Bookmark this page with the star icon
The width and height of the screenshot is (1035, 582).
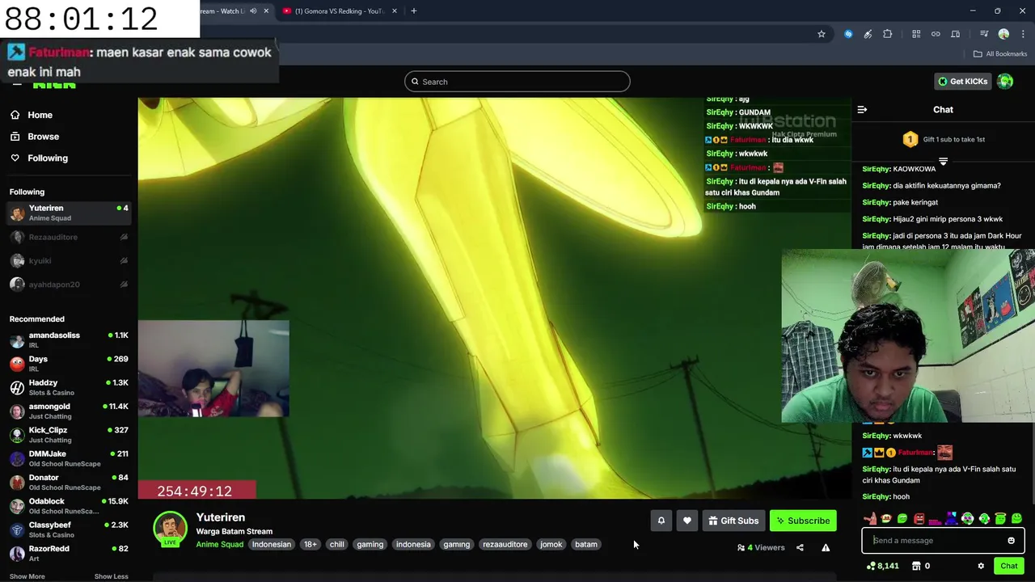coord(822,34)
